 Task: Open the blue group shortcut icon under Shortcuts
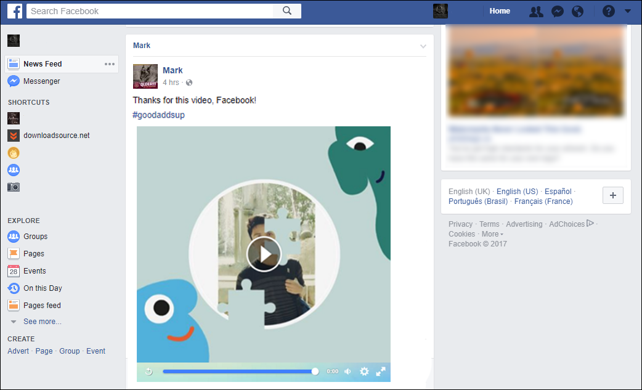14,170
